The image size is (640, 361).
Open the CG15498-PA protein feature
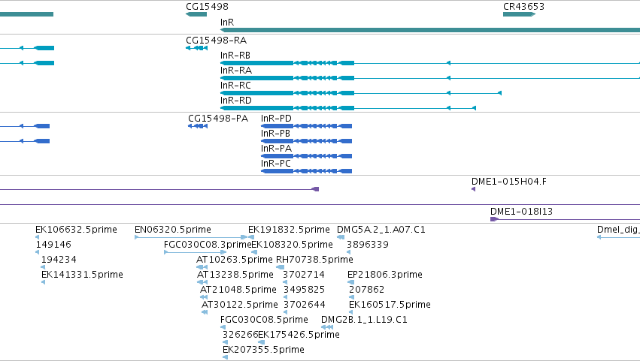tap(198, 126)
